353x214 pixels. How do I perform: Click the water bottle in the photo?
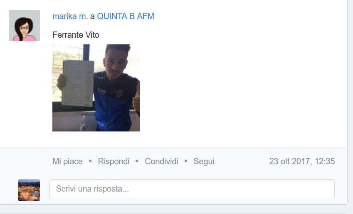tap(83, 123)
